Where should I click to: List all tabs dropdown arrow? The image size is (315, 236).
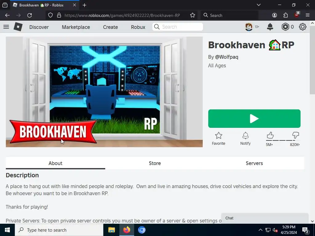pos(259,5)
